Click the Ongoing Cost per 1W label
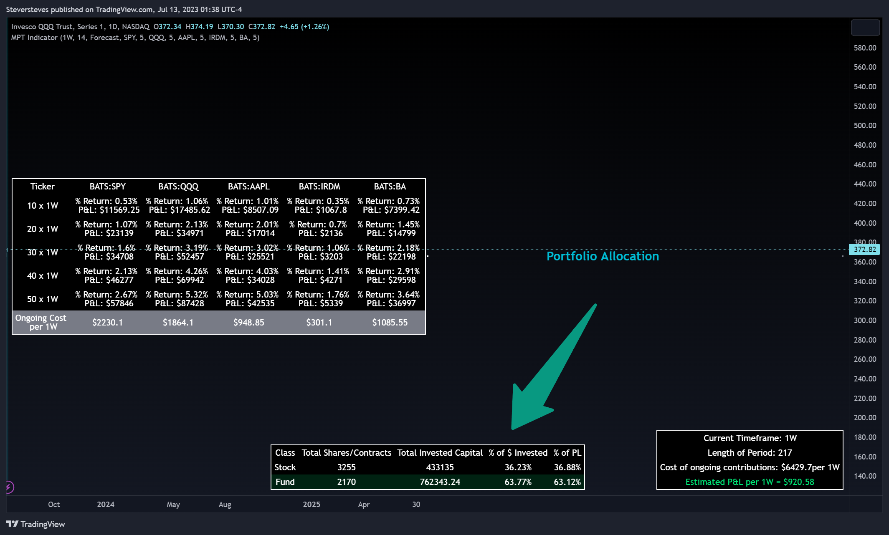The width and height of the screenshot is (889, 535). tap(41, 322)
